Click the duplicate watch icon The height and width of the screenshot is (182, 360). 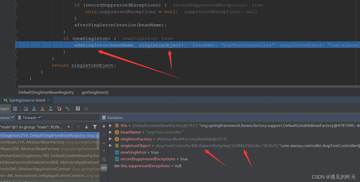tap(104, 159)
